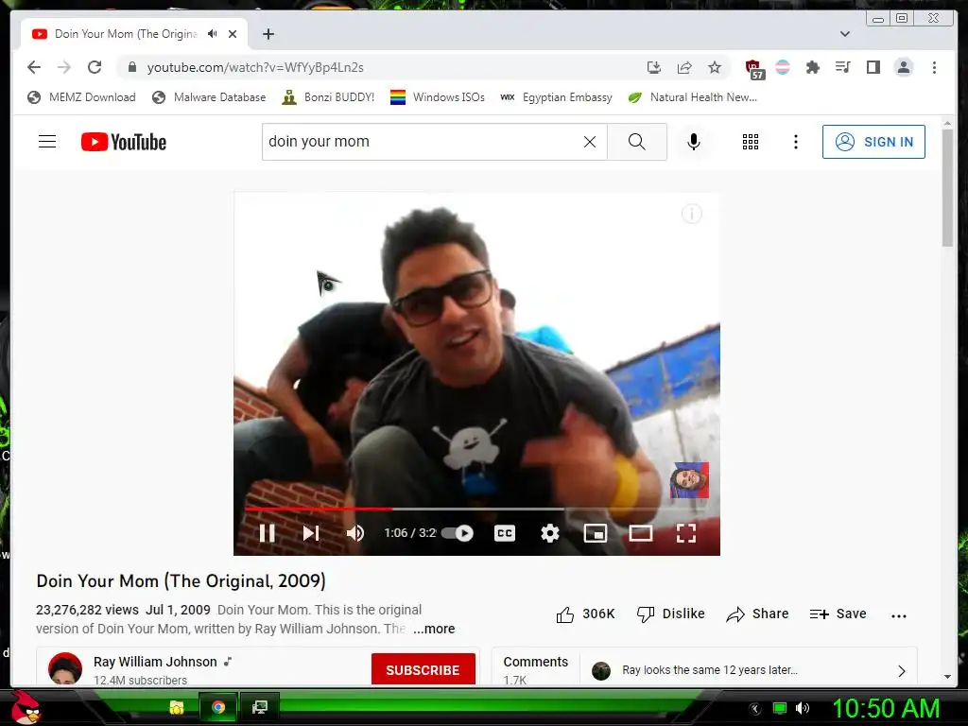Like the video with thumbs up
968x726 pixels.
tap(585, 614)
